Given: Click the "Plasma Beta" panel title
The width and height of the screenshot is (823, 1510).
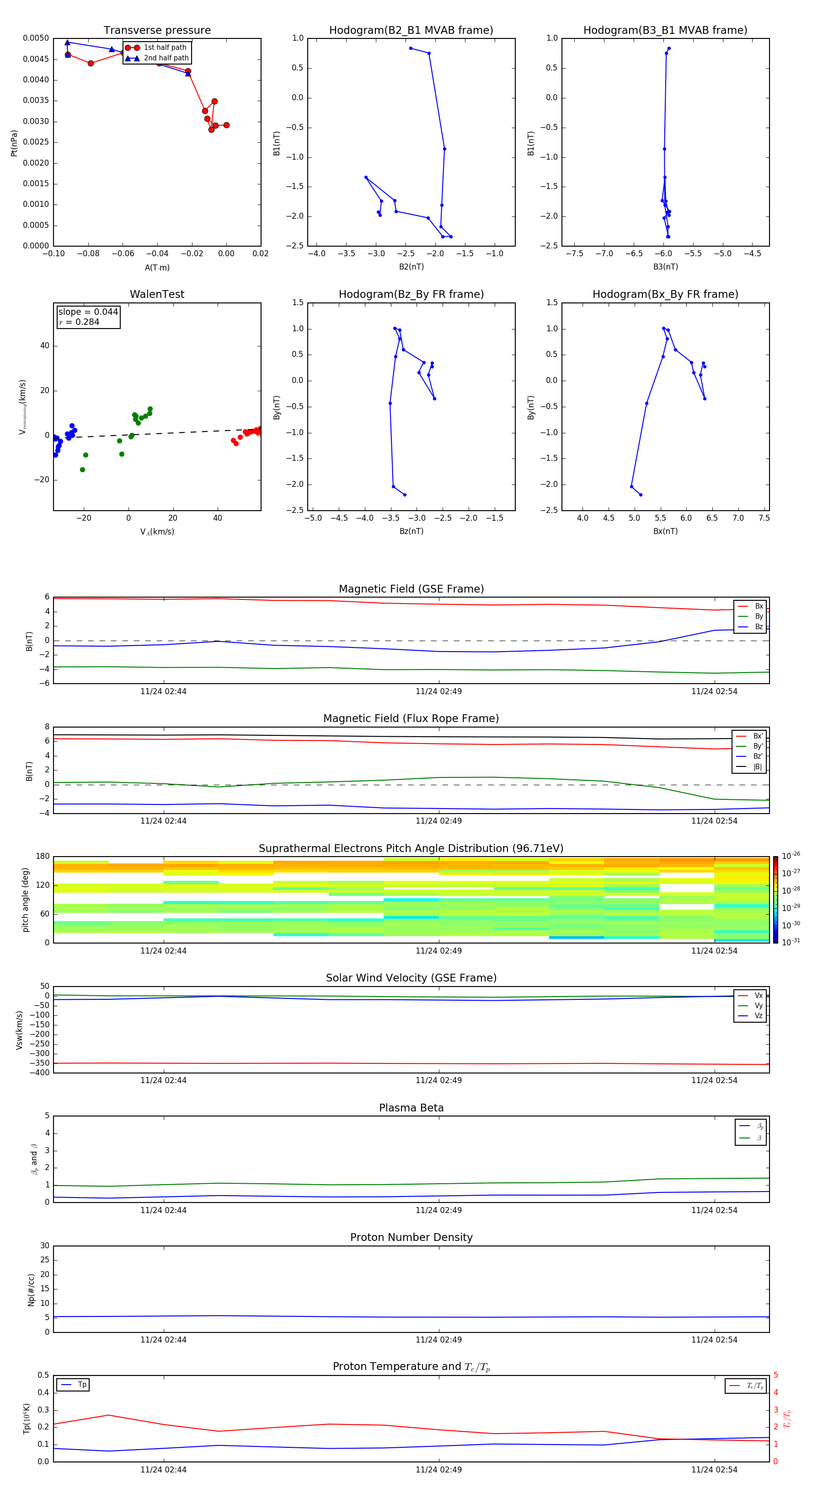Looking at the screenshot, I should 411,1108.
